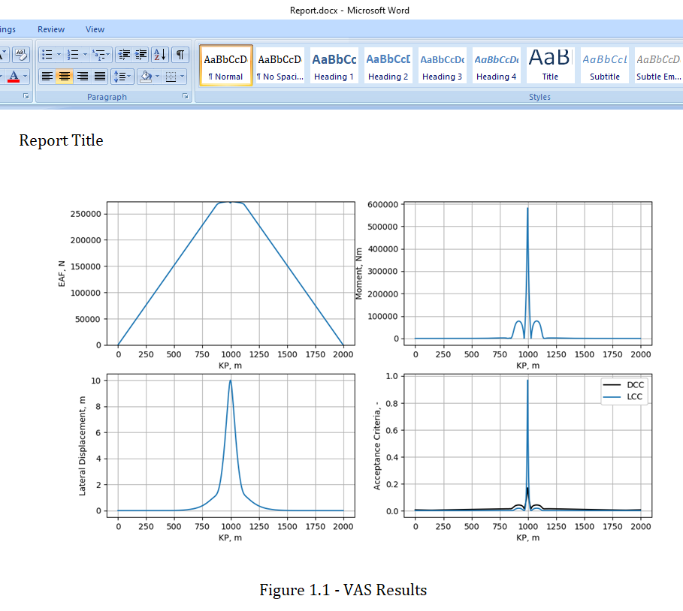683x611 pixels.
Task: Toggle Show/Hide paragraph marks
Action: coord(180,55)
